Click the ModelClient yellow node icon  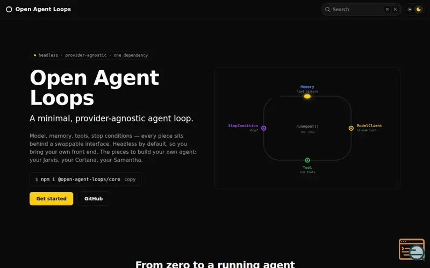coord(351,128)
